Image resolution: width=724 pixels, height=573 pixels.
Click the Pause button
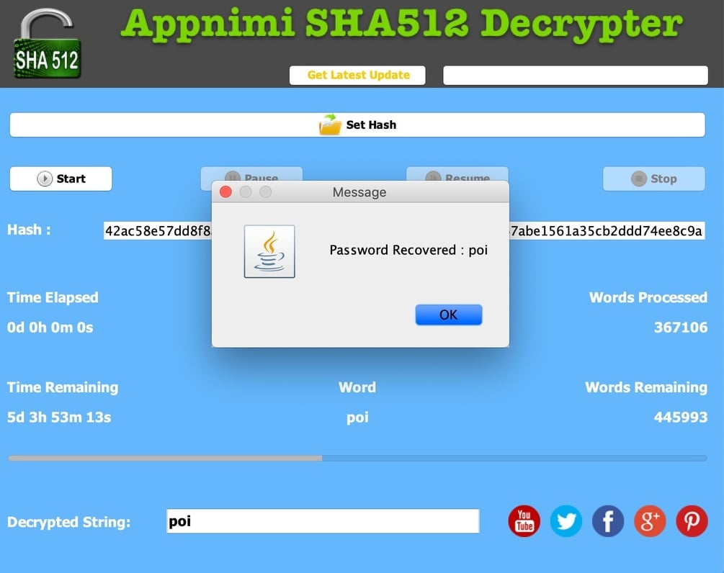click(251, 174)
